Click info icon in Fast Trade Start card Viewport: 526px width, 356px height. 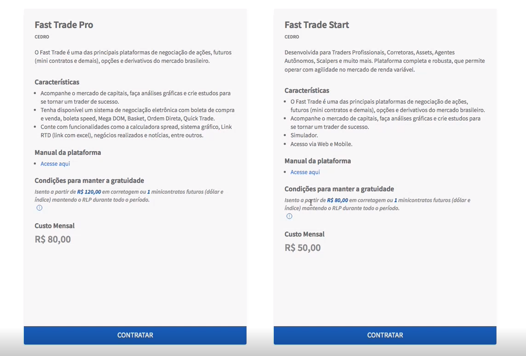coord(289,216)
